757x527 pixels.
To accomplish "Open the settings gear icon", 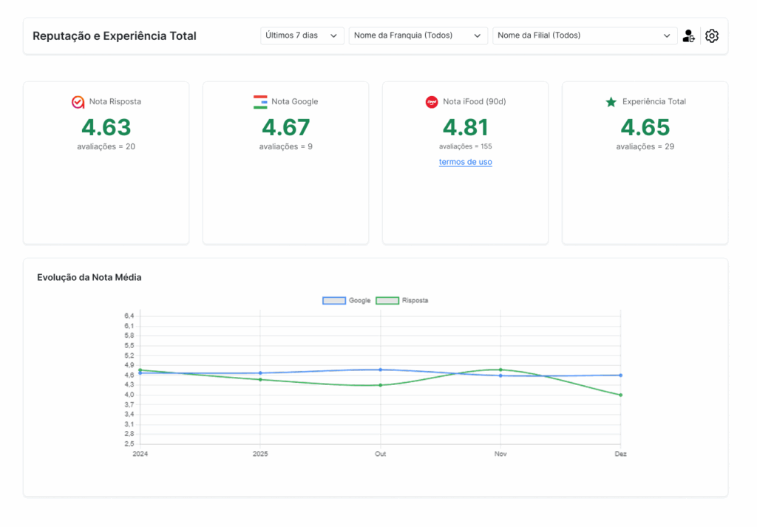I will (x=711, y=35).
